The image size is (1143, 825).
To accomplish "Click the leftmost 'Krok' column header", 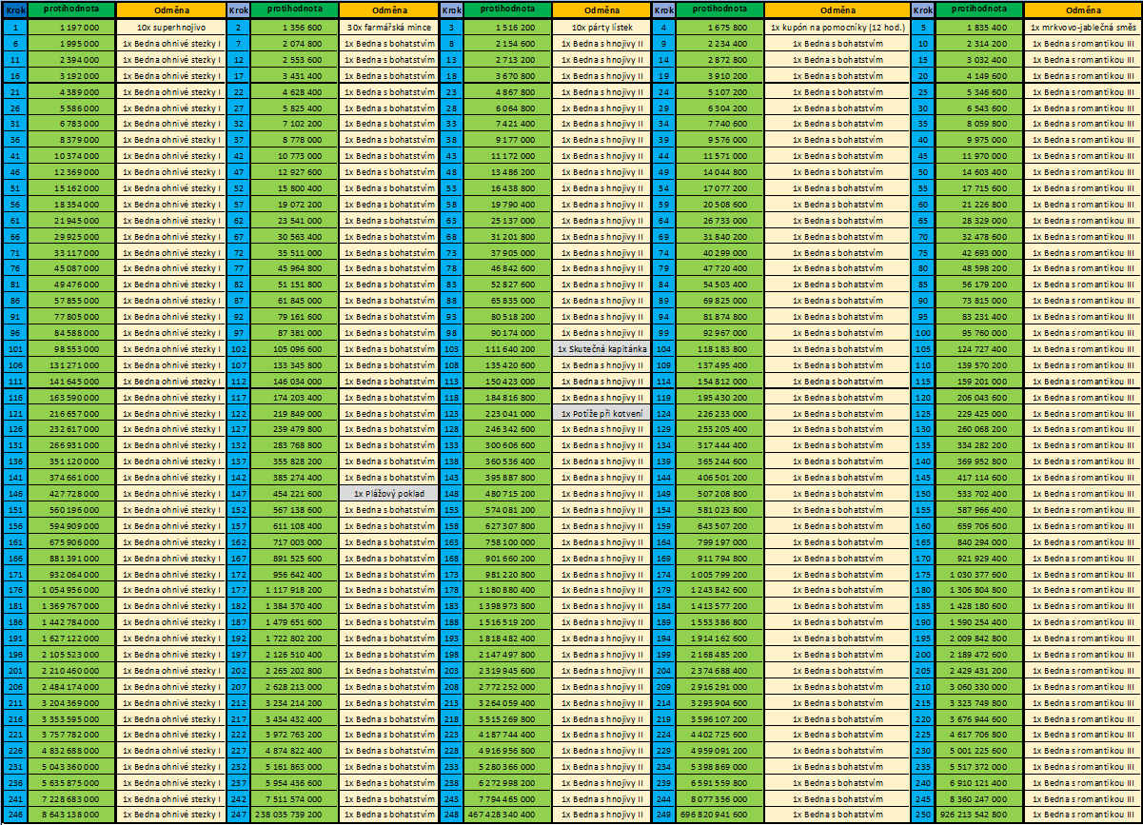I will click(x=15, y=10).
